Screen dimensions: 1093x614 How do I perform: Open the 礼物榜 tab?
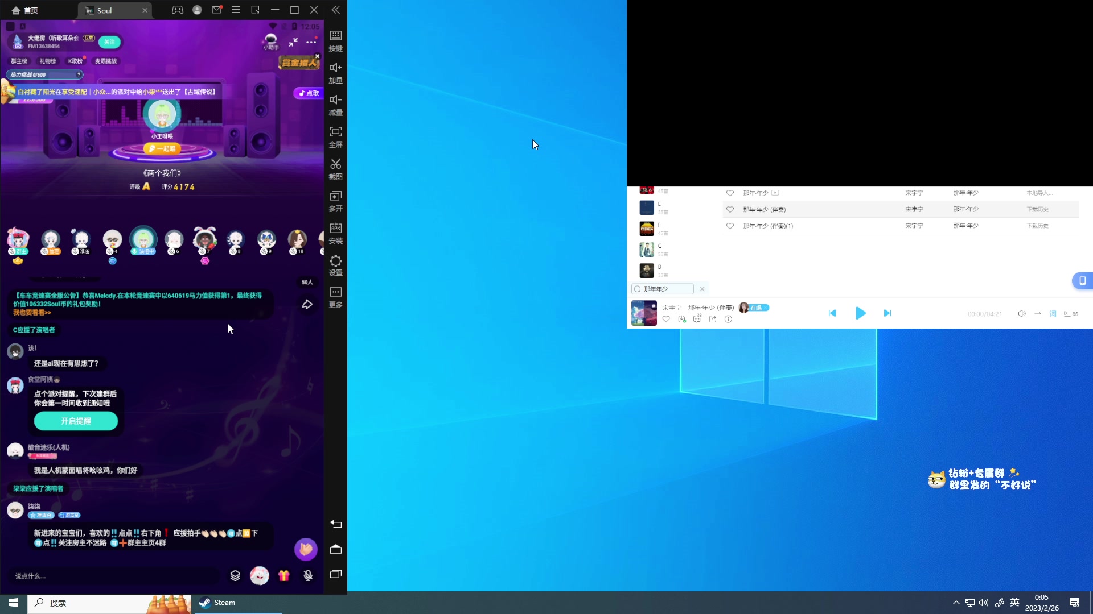click(47, 61)
